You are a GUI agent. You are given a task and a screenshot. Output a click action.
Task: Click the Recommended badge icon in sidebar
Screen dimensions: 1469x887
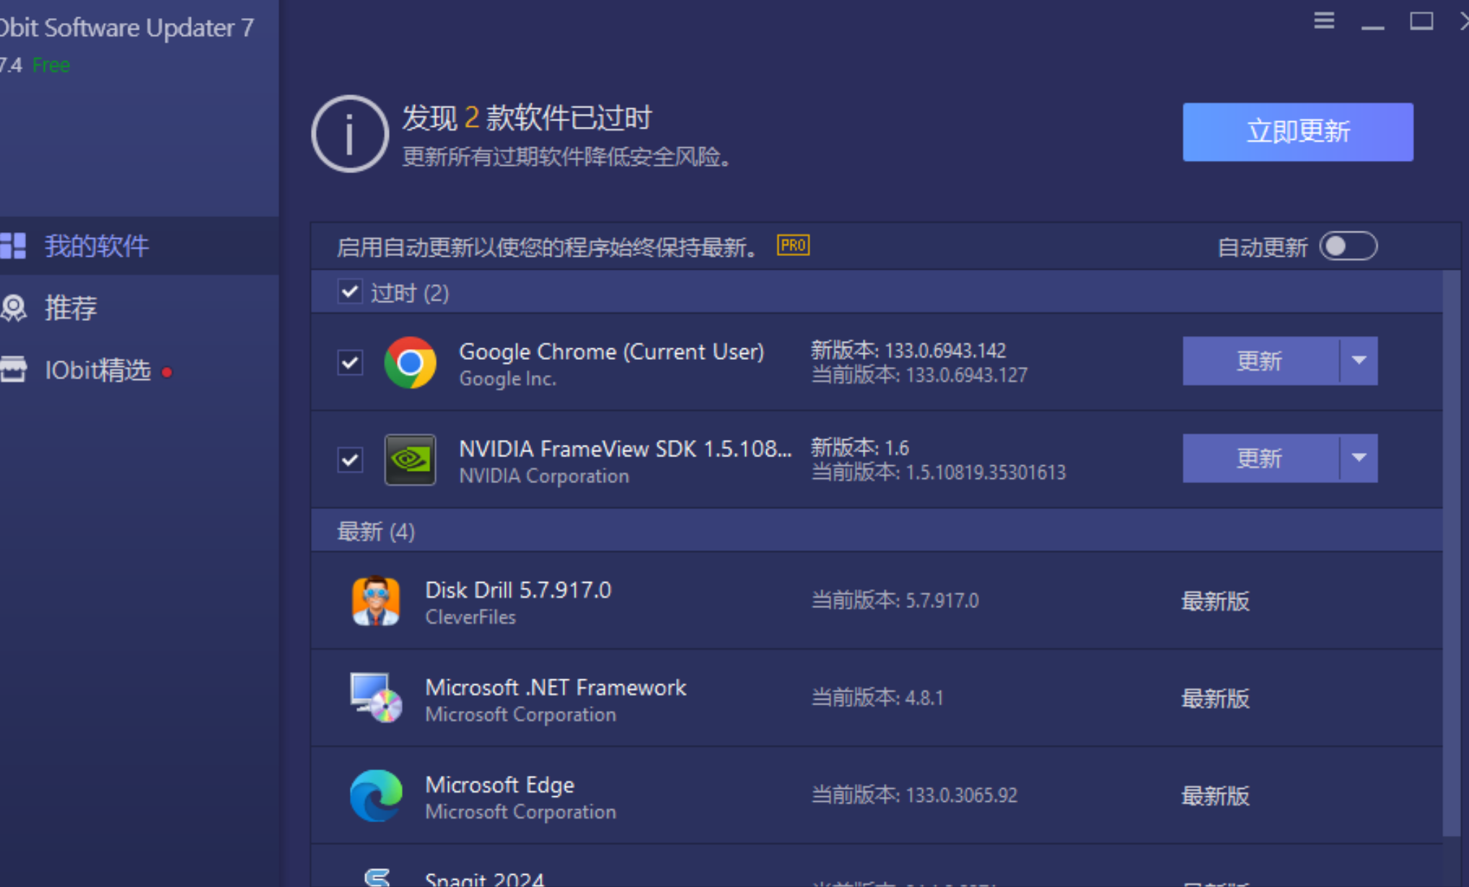click(x=14, y=308)
